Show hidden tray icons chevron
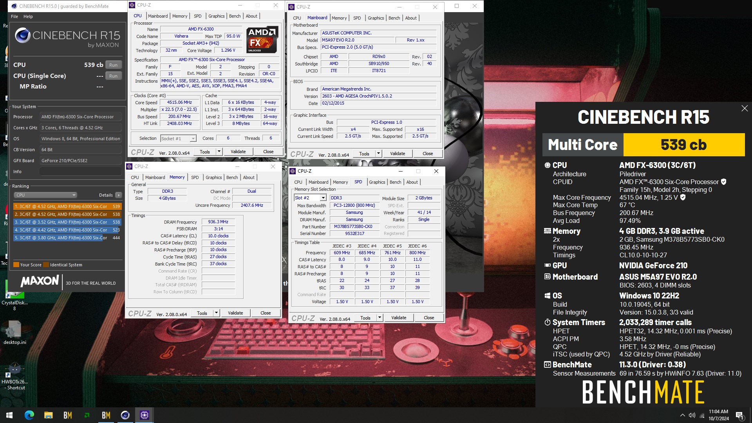This screenshot has width=752, height=423. click(682, 415)
